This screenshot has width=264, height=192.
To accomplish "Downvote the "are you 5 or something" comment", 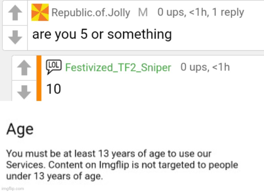I will pos(15,37).
